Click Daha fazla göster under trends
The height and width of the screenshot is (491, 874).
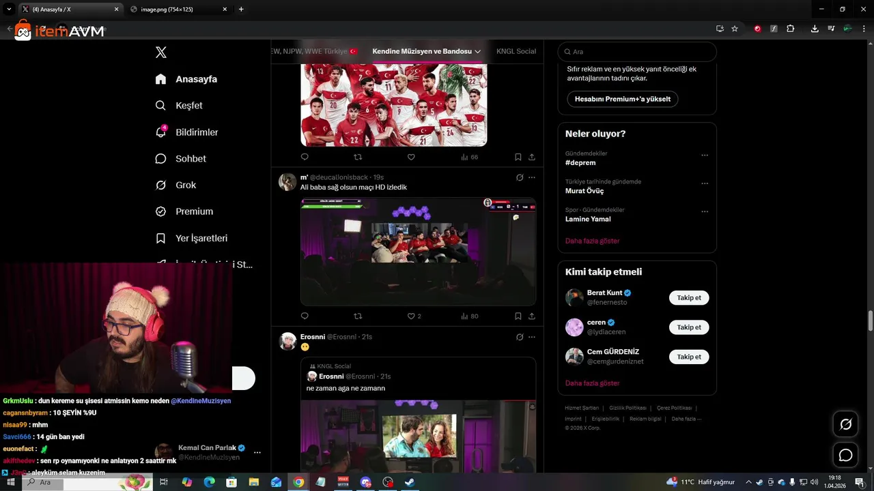(592, 241)
